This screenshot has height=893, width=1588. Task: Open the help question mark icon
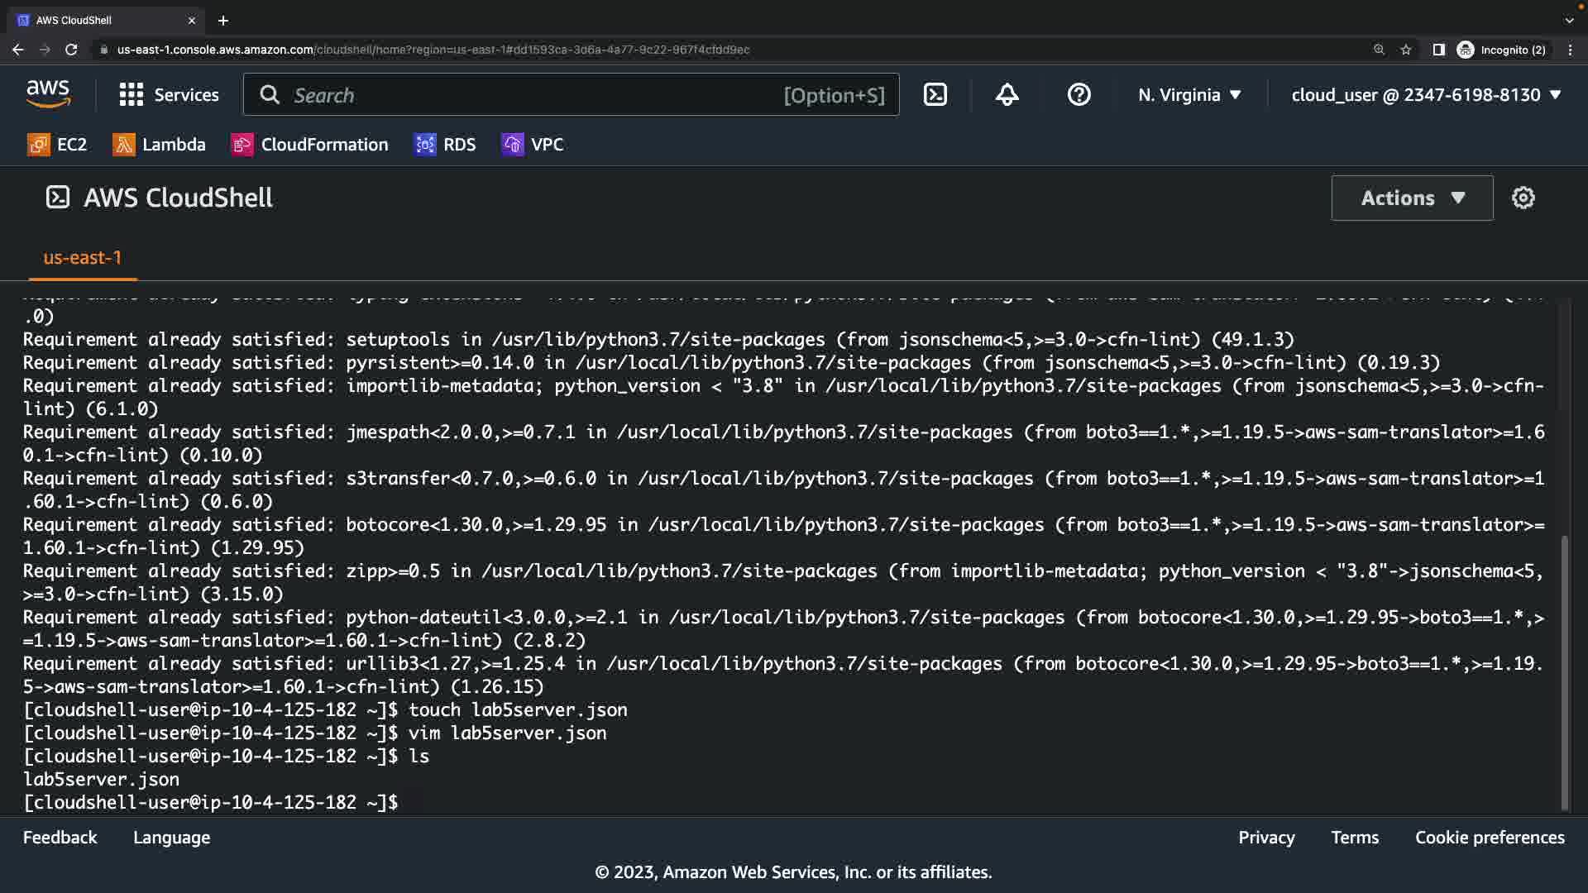(x=1079, y=95)
